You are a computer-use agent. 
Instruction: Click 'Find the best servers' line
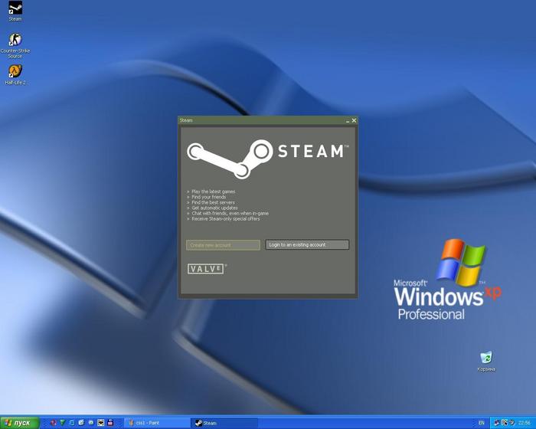213,202
